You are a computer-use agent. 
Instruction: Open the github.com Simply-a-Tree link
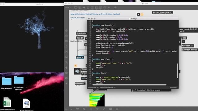95,14
